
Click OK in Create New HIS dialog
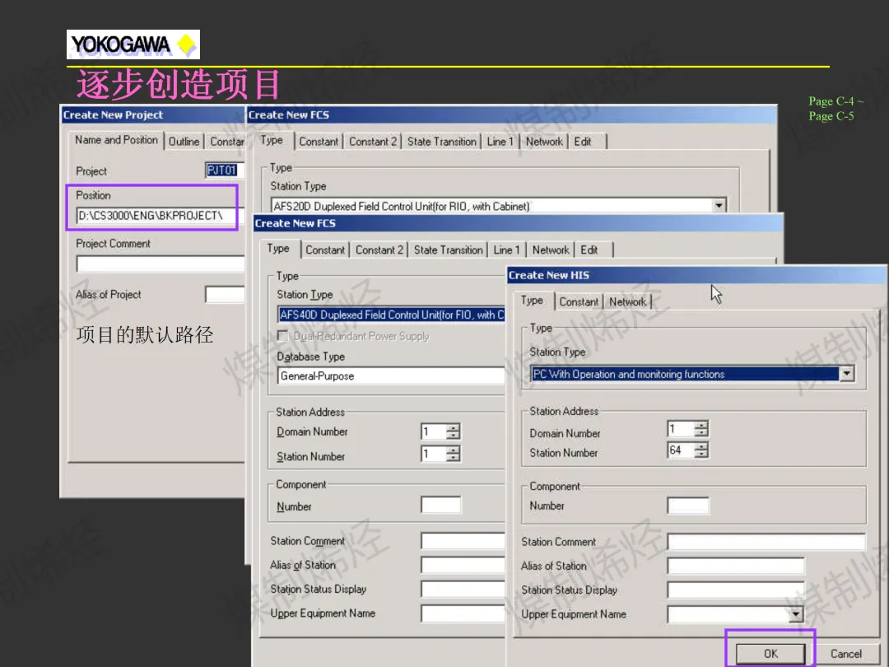coord(770,653)
